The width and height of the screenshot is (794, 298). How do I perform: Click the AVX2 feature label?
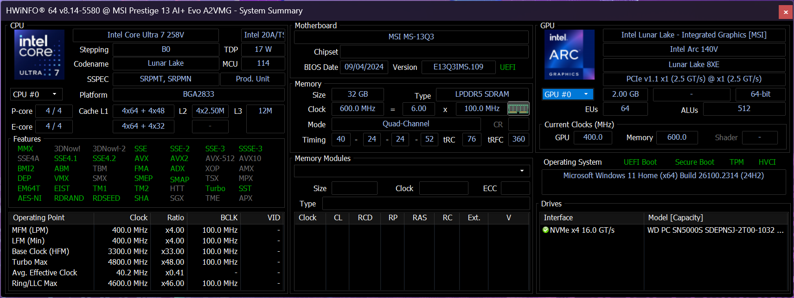coord(179,159)
